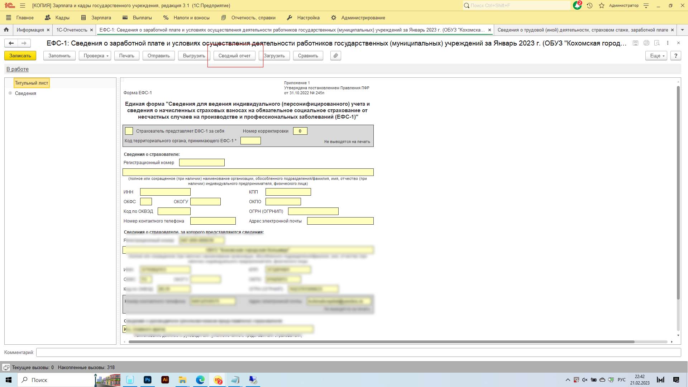
Task: Open help with the question mark button
Action: [676, 56]
